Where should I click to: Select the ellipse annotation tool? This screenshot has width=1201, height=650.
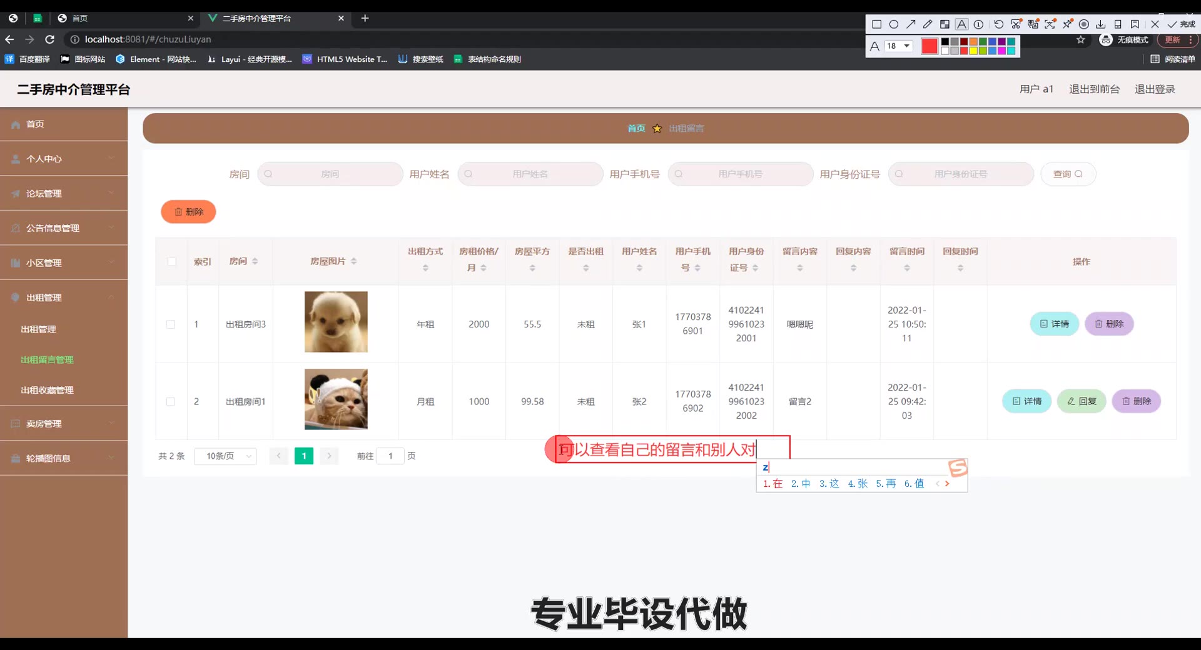coord(894,24)
